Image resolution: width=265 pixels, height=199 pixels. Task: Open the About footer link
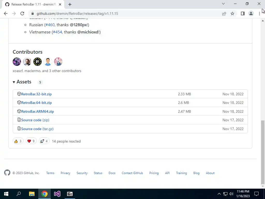point(210,173)
